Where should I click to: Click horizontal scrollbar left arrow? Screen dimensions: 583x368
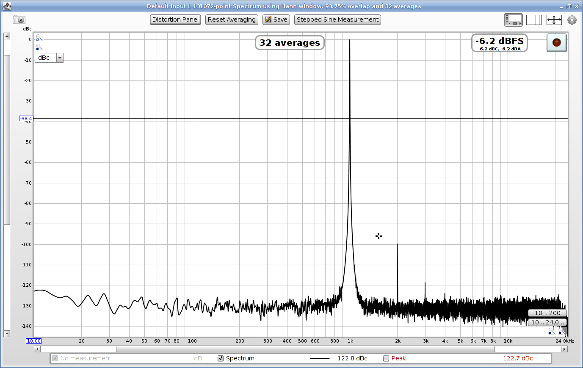click(37, 349)
